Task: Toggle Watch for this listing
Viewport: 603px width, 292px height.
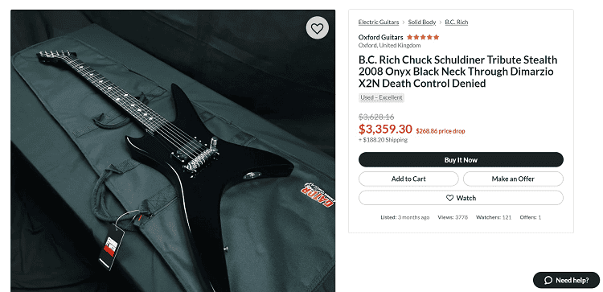Action: (461, 198)
